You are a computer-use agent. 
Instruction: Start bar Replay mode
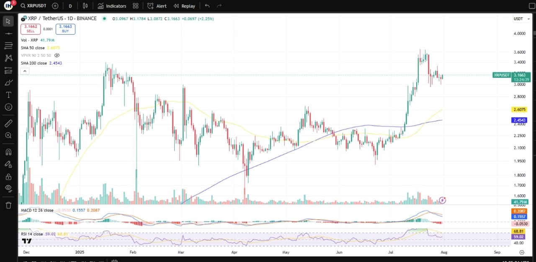click(x=184, y=6)
